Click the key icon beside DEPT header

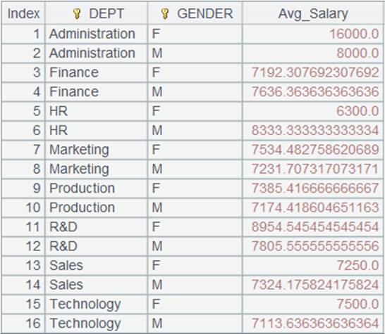tap(77, 14)
